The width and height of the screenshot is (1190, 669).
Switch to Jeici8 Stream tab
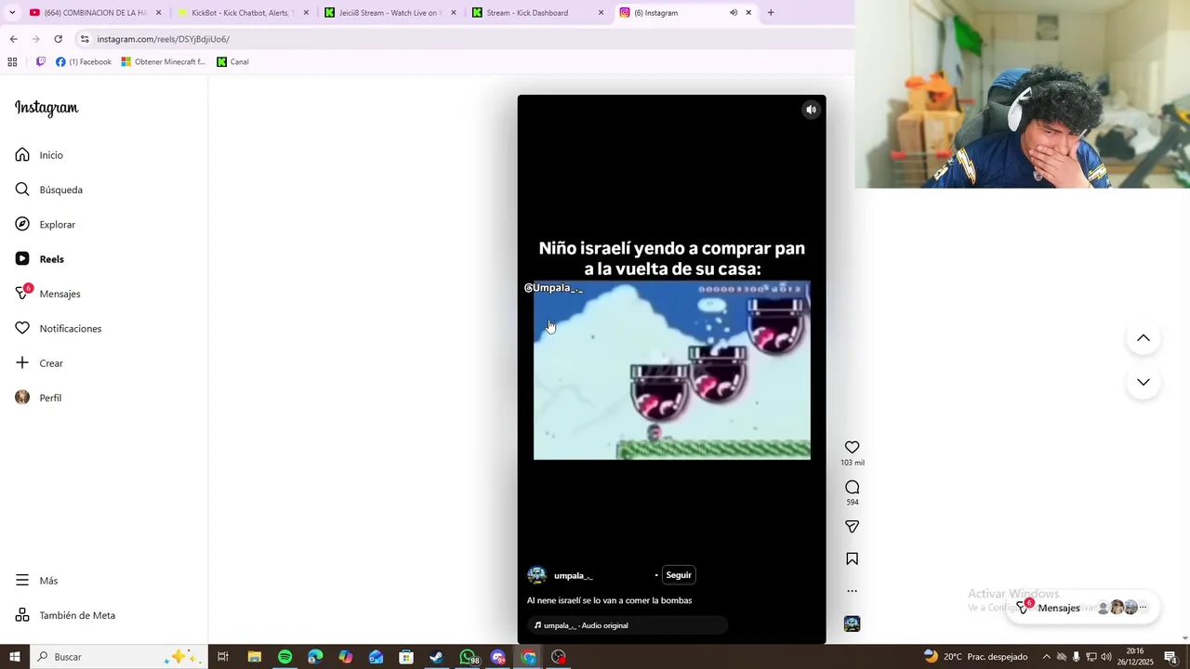pos(390,13)
